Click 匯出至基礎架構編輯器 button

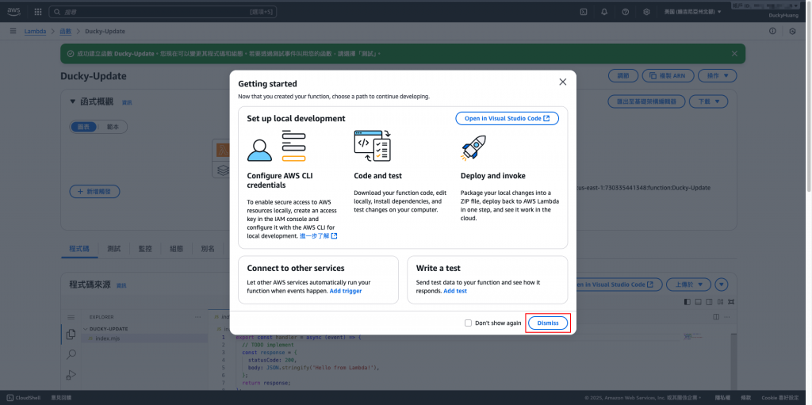[x=646, y=101]
